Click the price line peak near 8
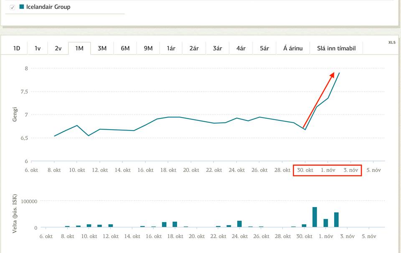 339,73
